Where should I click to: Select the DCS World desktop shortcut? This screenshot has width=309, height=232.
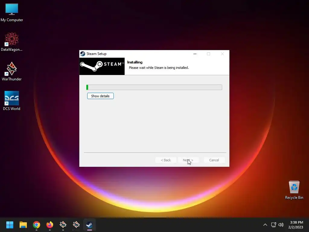coord(12,101)
